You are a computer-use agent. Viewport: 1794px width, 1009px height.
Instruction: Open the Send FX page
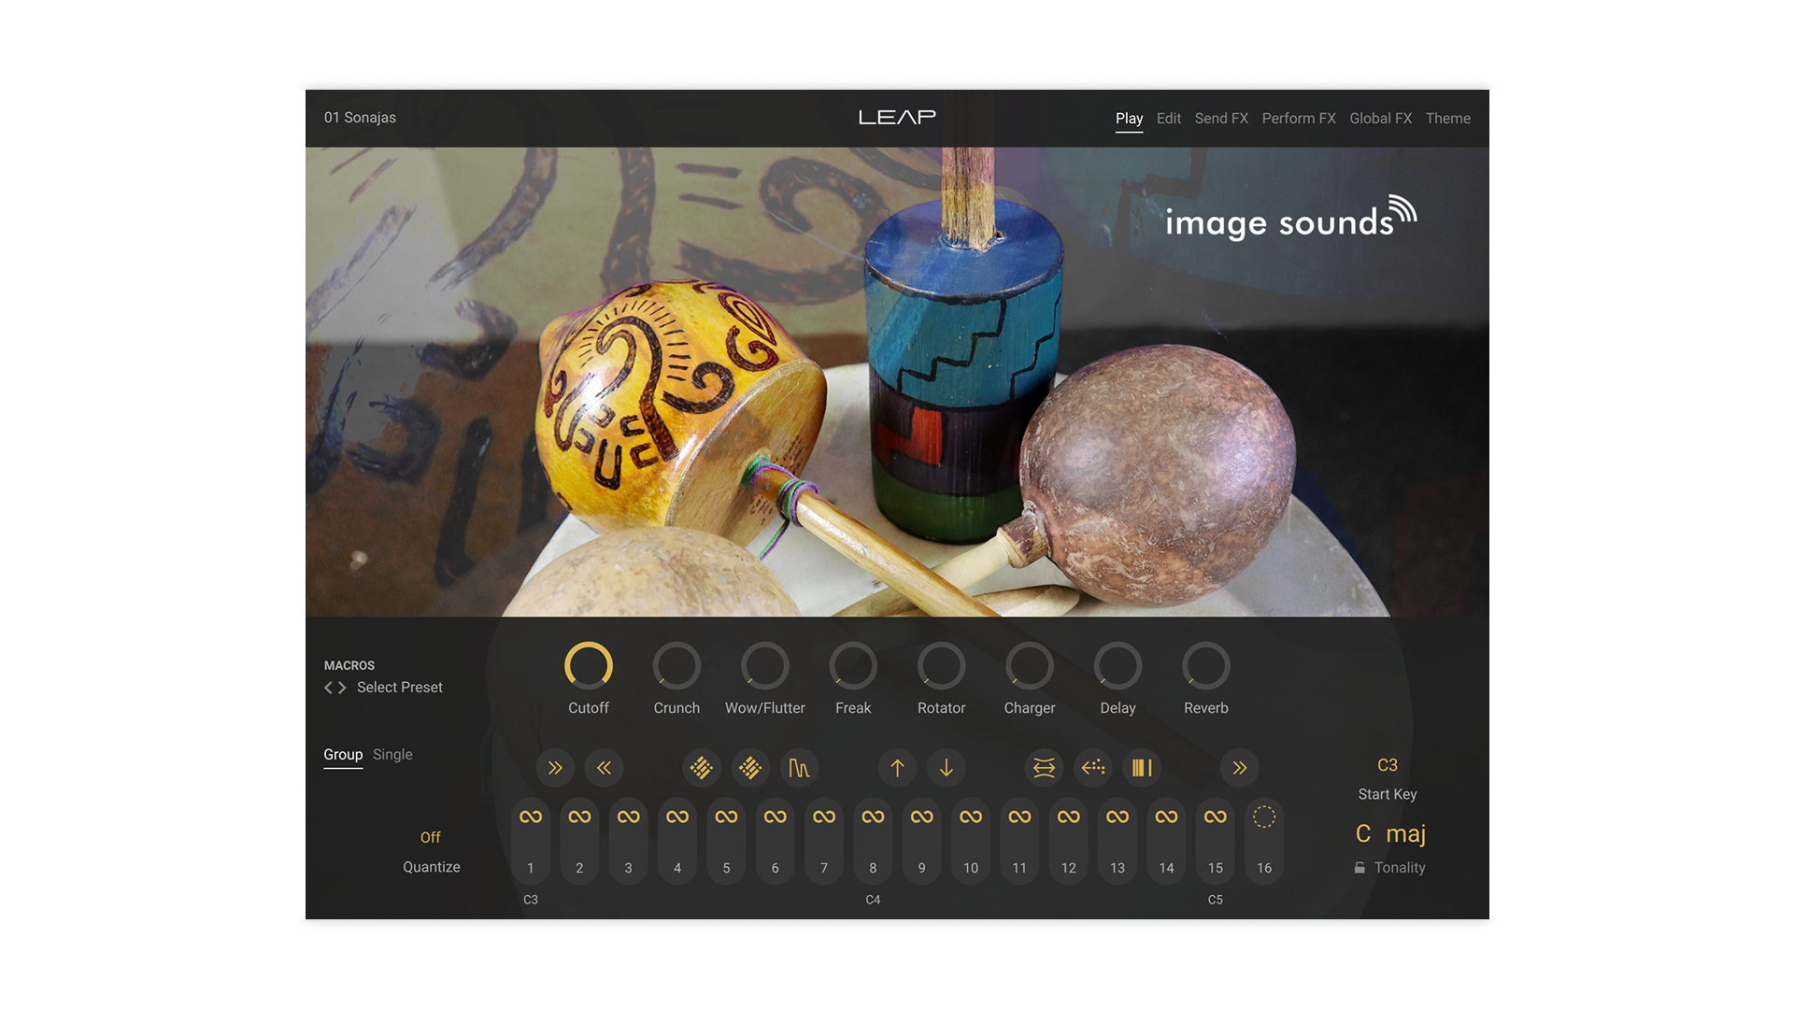point(1221,118)
